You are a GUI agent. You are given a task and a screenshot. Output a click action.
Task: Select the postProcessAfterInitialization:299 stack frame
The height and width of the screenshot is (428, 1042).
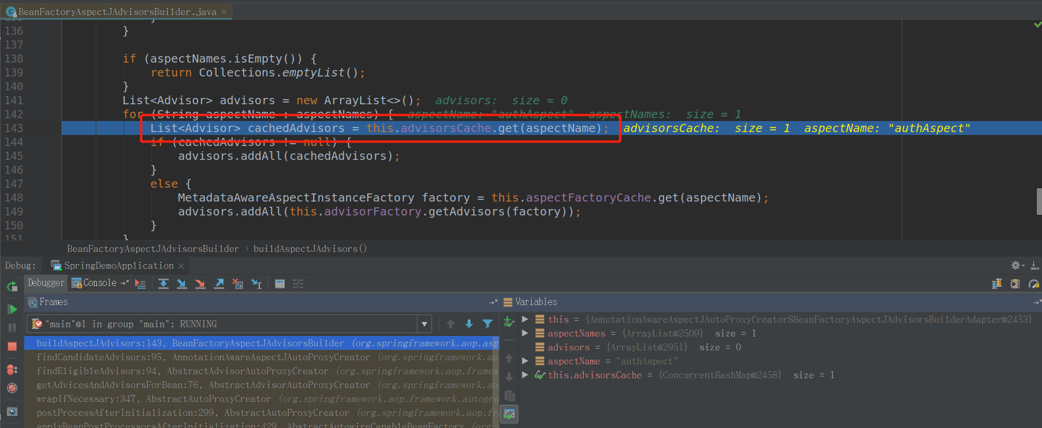[262, 413]
